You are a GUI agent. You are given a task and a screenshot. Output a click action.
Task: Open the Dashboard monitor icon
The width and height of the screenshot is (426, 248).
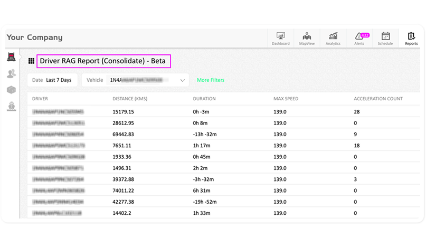pos(280,37)
